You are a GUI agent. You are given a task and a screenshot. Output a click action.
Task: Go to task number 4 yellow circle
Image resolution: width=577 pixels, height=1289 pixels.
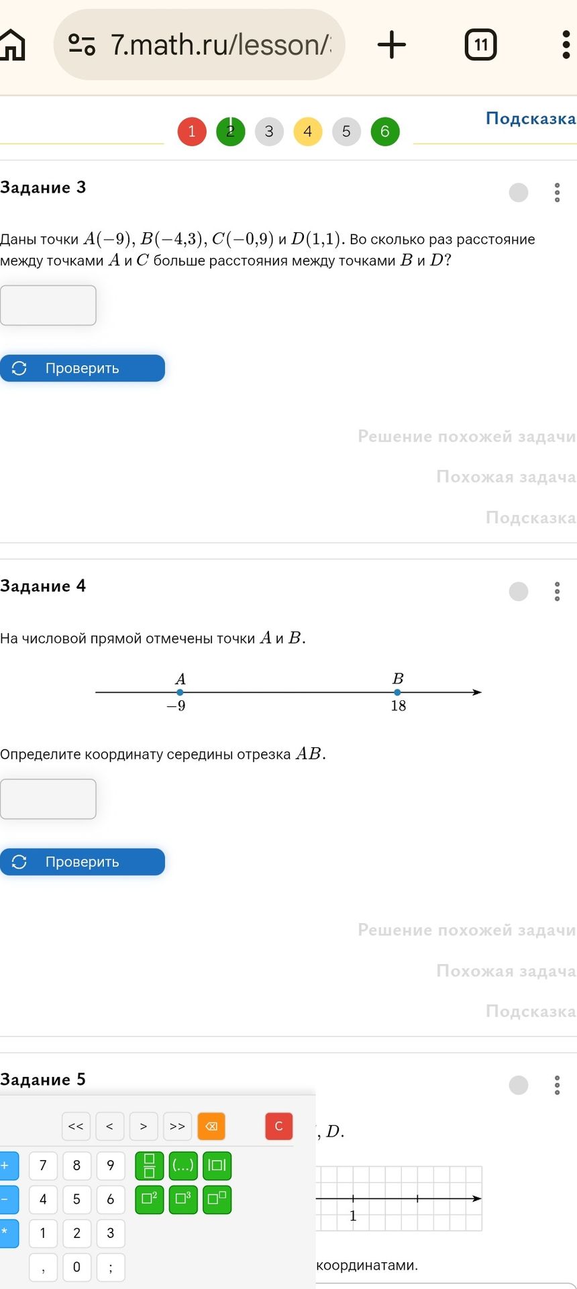point(308,131)
